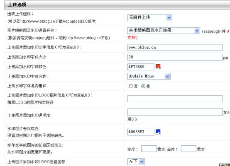
Task: Click the empty LOGO image path field
Action: pos(175,99)
